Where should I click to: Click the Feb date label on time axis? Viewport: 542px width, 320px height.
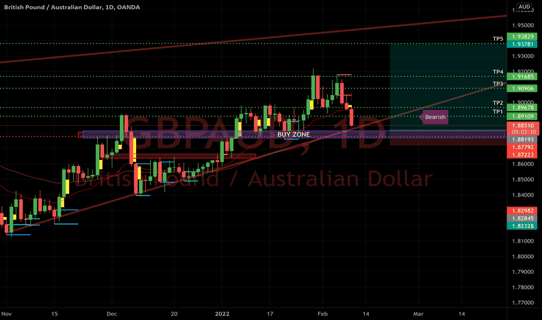pyautogui.click(x=322, y=314)
